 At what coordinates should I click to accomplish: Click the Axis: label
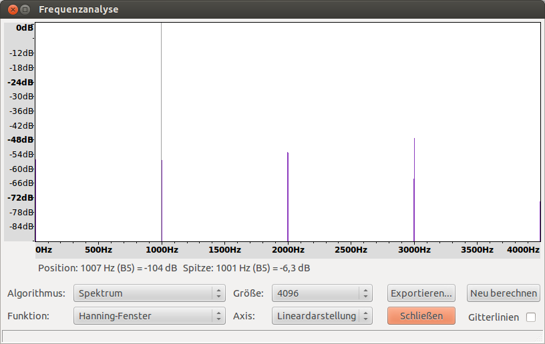pyautogui.click(x=244, y=316)
